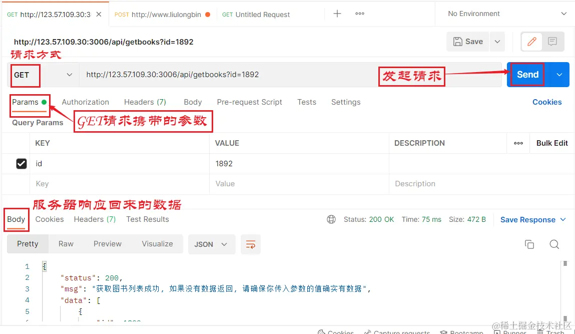
Task: Click the request title above the method
Action: point(104,42)
